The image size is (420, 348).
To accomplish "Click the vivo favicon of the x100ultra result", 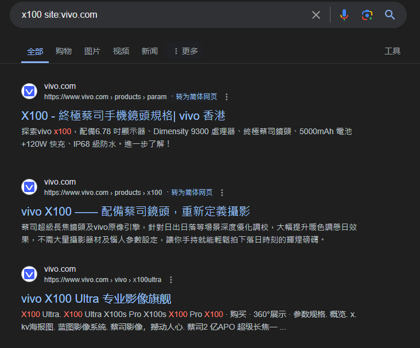I will click(29, 274).
